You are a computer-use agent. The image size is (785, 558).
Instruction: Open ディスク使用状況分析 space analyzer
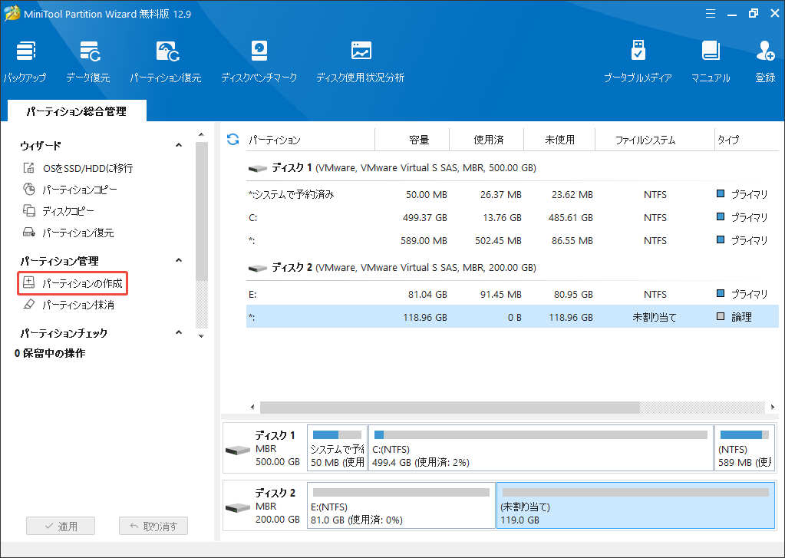coord(361,61)
